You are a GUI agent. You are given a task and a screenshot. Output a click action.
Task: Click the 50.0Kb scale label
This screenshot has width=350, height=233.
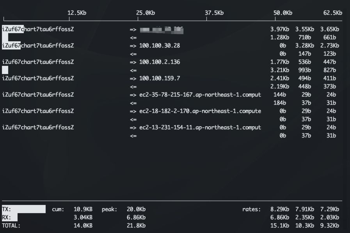[x=283, y=13]
